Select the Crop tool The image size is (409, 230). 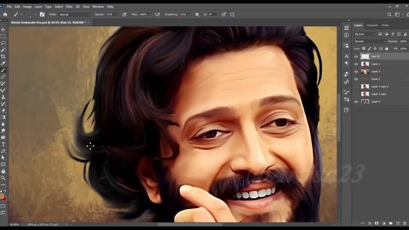pyautogui.click(x=3, y=57)
